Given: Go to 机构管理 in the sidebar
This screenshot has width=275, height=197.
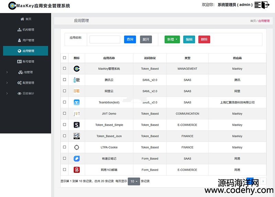Looking at the screenshot, I should pyautogui.click(x=26, y=30).
